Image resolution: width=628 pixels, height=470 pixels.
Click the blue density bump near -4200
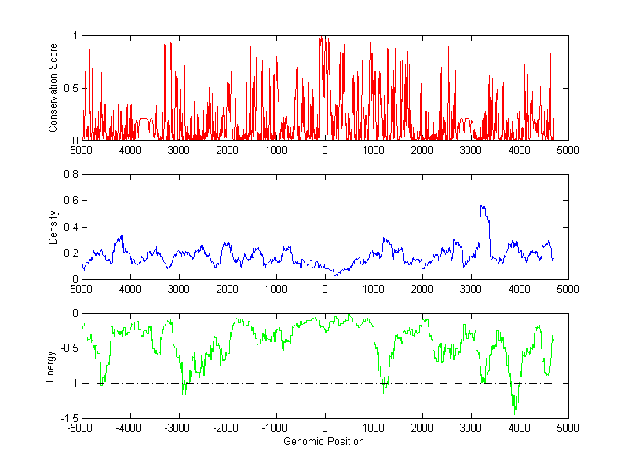click(x=122, y=235)
